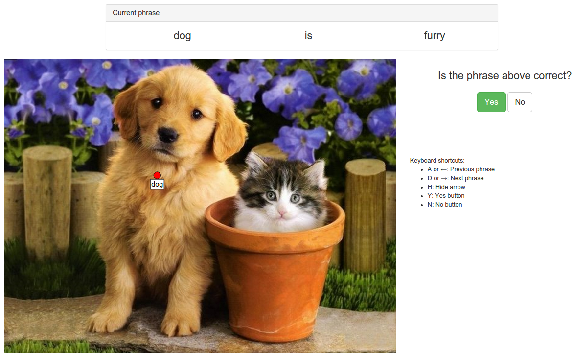Viewport: 573px width, 356px height.
Task: Click the "Keyboard shortcuts:" heading
Action: tap(437, 161)
